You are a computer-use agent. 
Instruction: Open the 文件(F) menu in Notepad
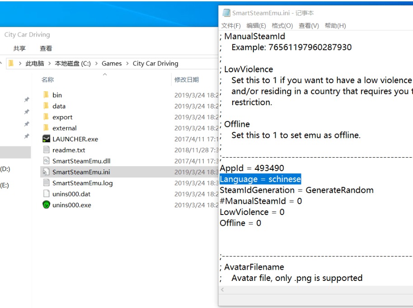click(231, 26)
